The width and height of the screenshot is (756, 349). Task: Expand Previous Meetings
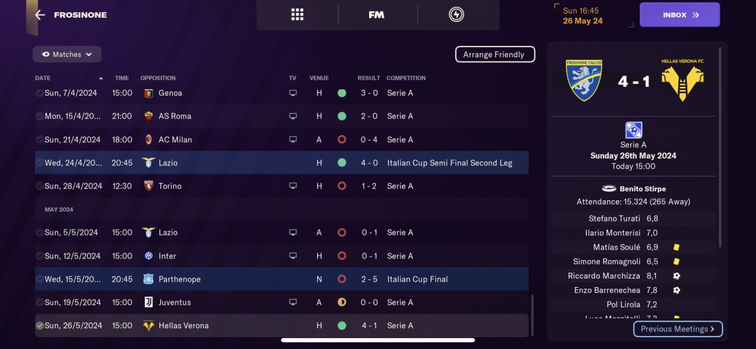[x=677, y=329]
